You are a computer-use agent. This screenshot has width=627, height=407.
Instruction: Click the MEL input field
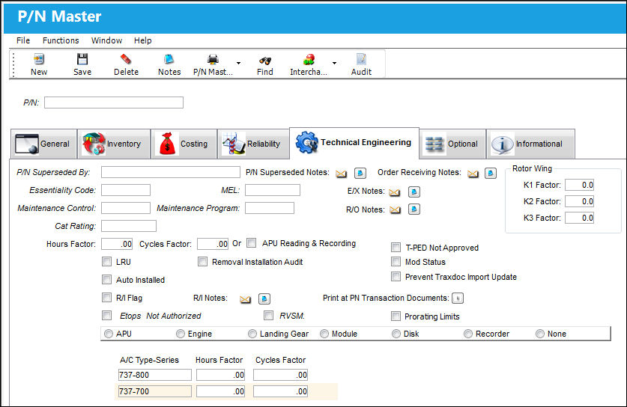[x=273, y=190]
